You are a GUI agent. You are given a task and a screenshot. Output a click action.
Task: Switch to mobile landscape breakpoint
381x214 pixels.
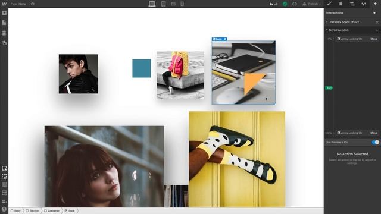[173, 4]
